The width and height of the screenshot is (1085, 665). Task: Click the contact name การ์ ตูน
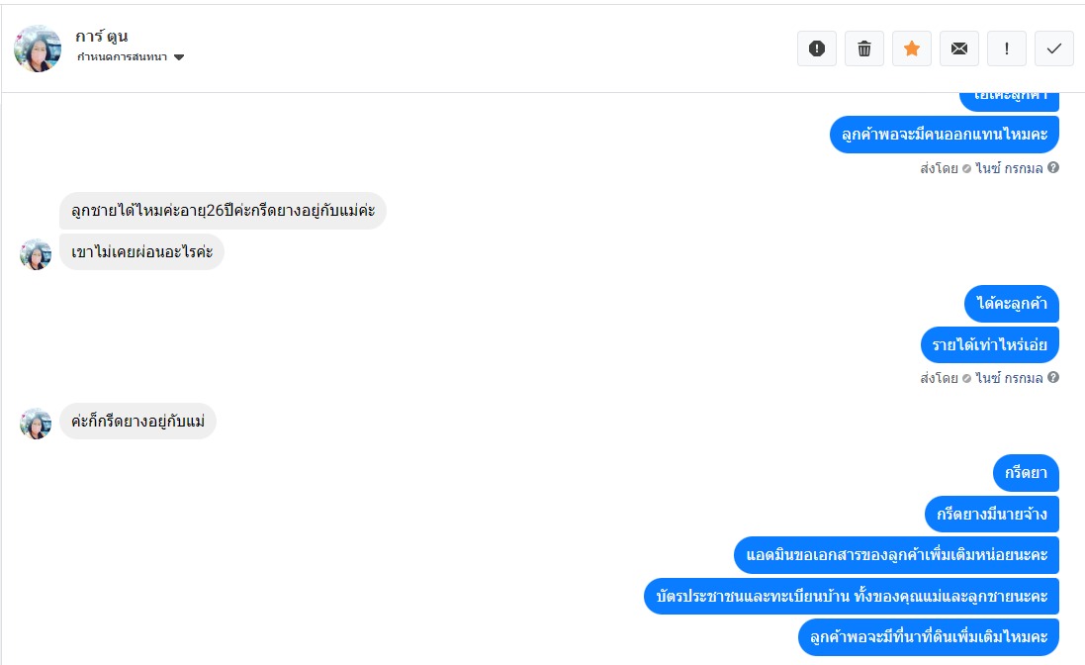pyautogui.click(x=102, y=36)
